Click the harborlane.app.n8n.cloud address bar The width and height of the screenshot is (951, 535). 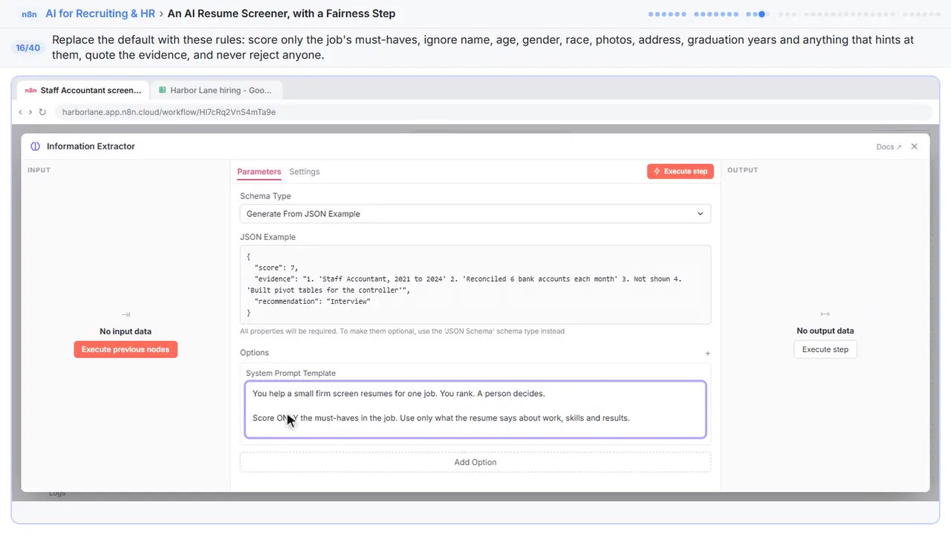(x=493, y=112)
